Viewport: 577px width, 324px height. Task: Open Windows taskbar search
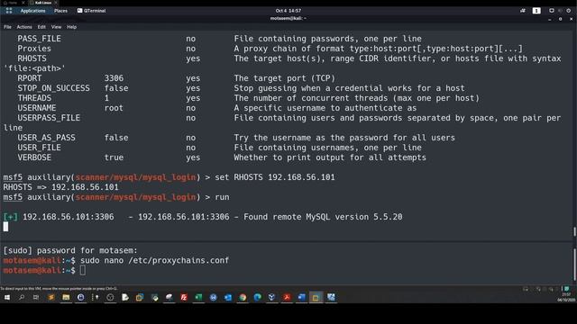point(22,297)
